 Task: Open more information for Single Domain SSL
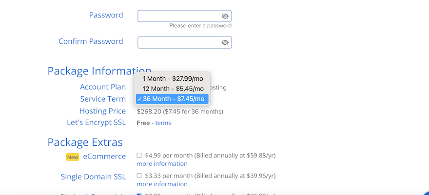(x=162, y=184)
